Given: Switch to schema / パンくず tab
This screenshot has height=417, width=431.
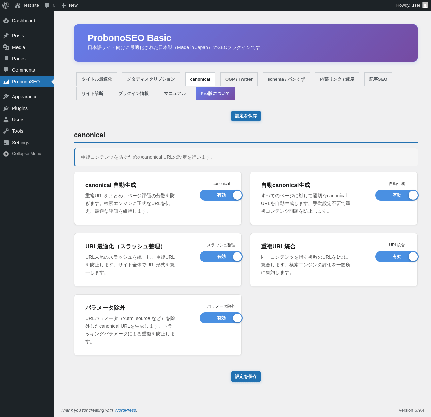Looking at the screenshot, I should pyautogui.click(x=286, y=79).
